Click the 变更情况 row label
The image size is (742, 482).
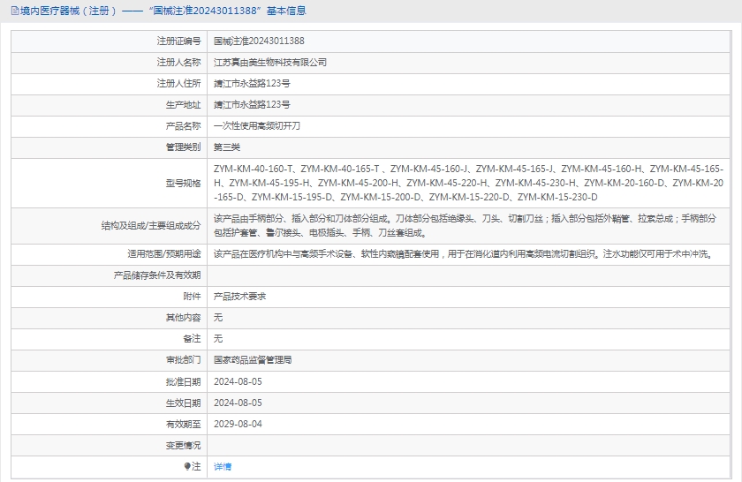click(183, 445)
